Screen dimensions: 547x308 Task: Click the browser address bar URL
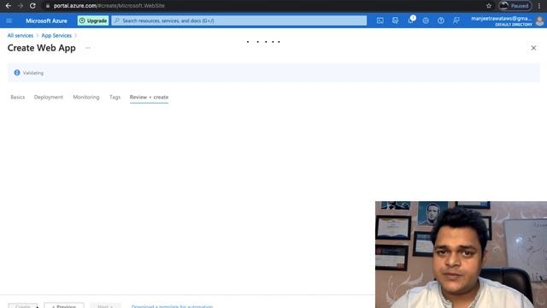click(x=109, y=6)
